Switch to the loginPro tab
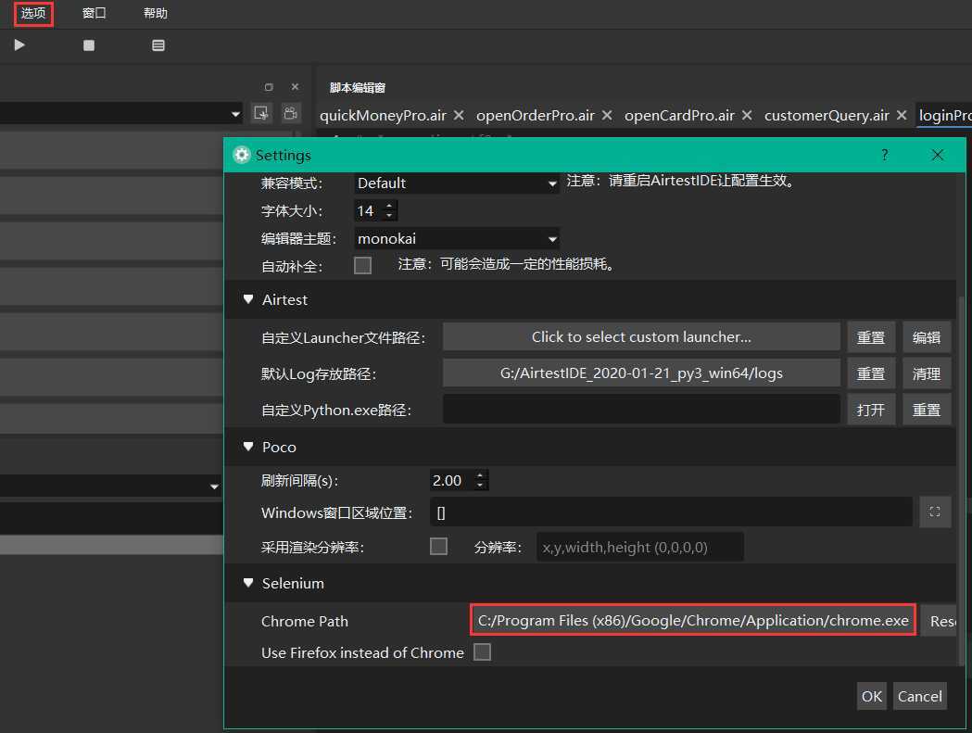The height and width of the screenshot is (733, 972). tap(945, 115)
